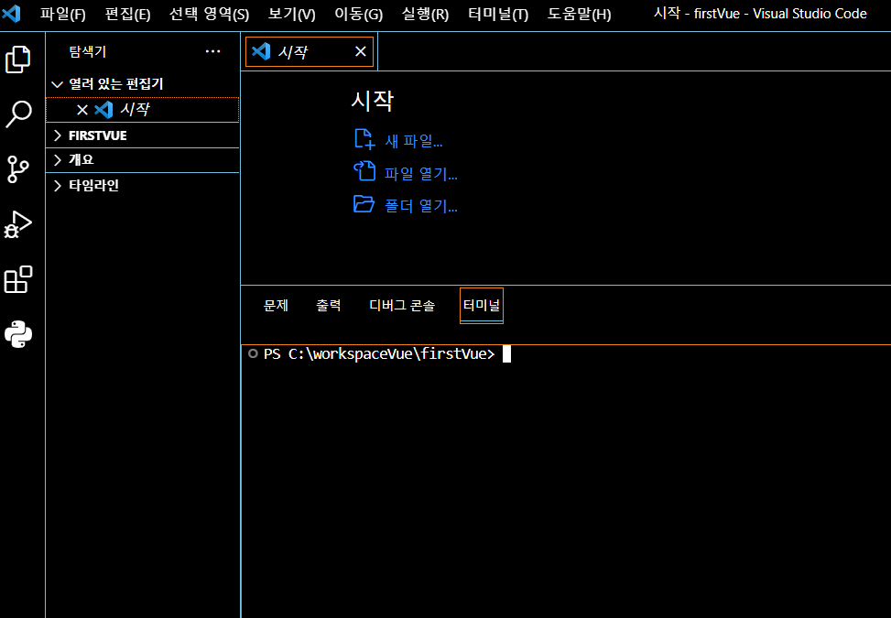The image size is (891, 618).
Task: Expand the 개요 outline section
Action: coord(142,160)
